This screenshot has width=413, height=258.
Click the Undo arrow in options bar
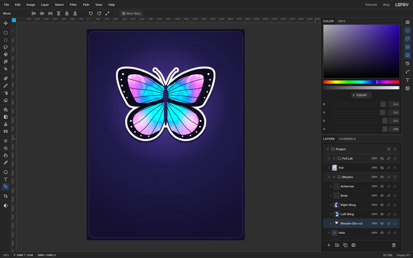point(91,13)
